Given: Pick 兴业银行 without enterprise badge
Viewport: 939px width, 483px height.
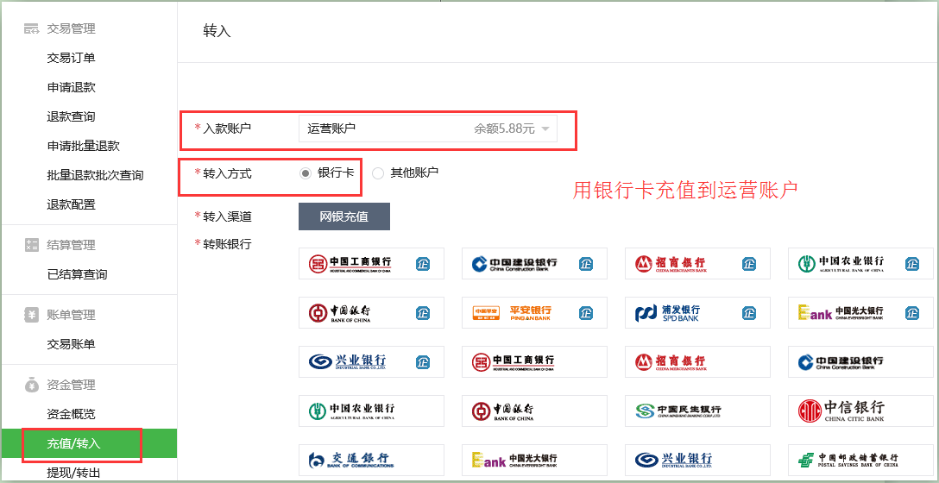Looking at the screenshot, I should tap(697, 460).
